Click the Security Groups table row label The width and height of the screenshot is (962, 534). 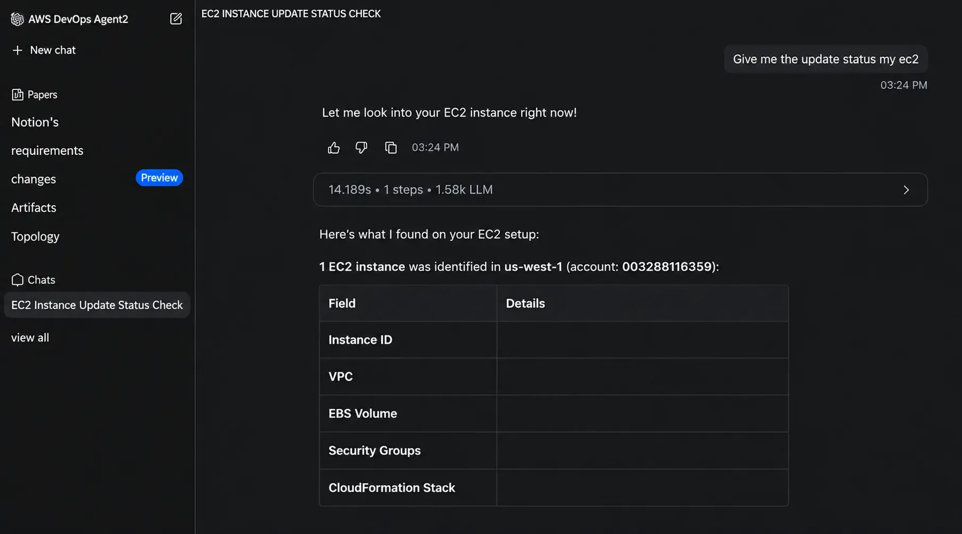[374, 451]
